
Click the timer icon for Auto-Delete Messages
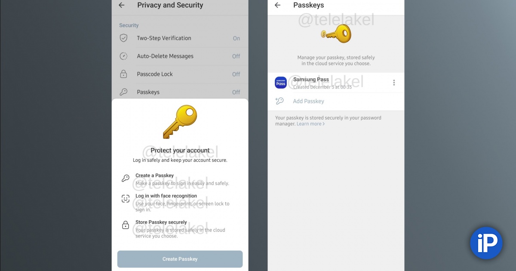124,56
